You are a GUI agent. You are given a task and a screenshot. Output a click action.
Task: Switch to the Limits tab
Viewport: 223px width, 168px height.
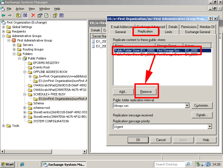(169, 32)
